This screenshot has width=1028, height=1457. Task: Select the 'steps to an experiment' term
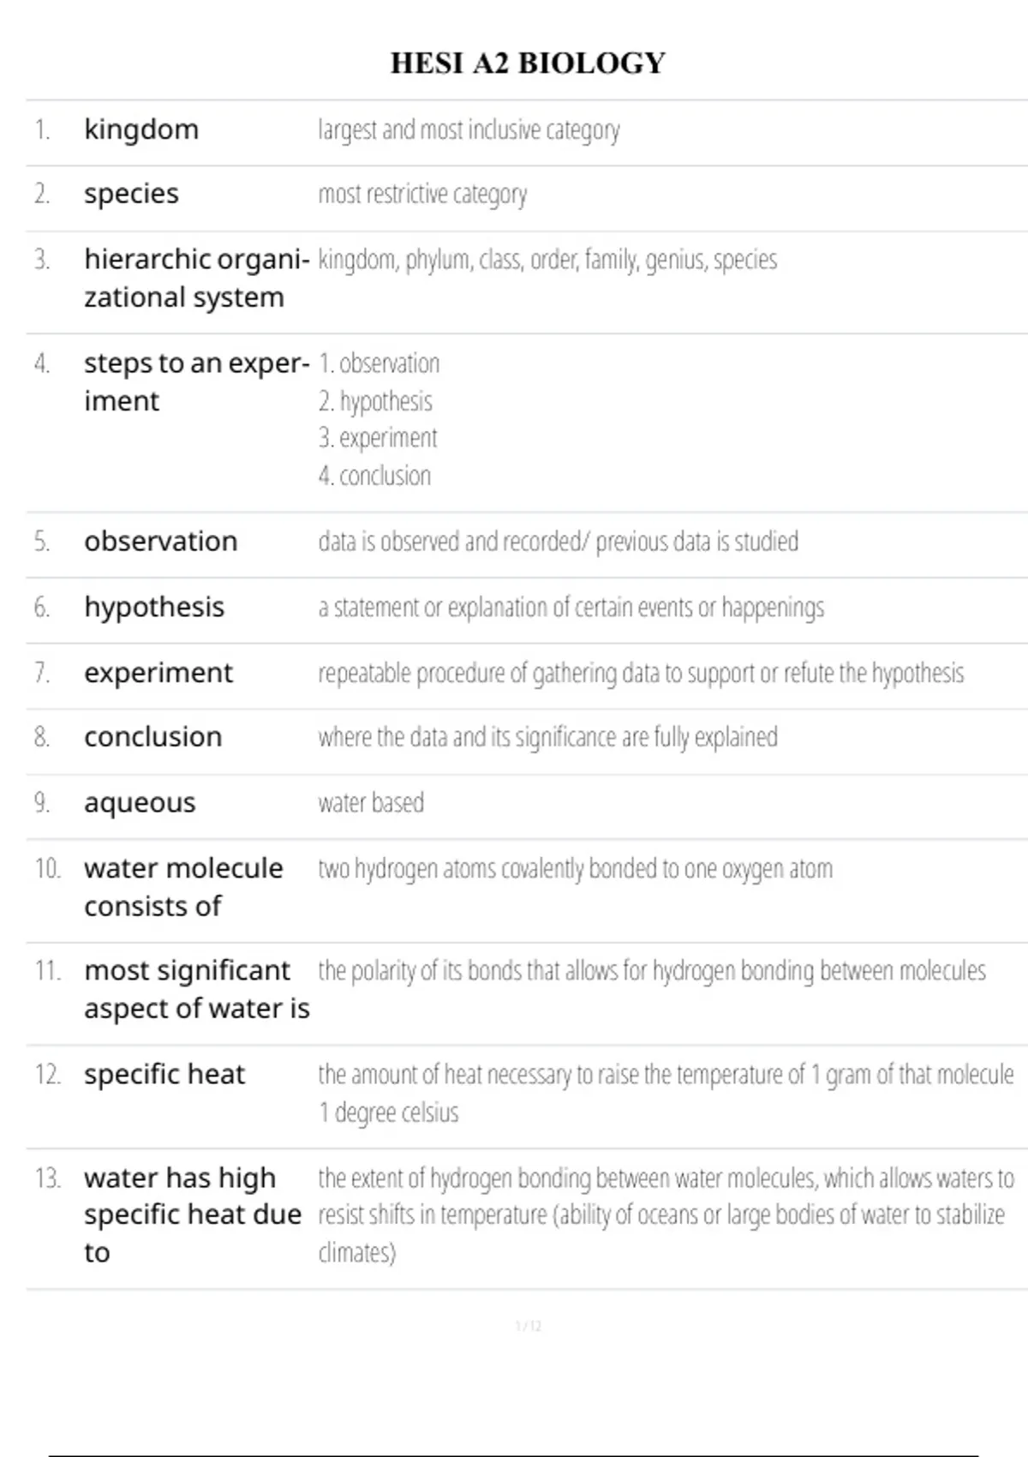click(x=196, y=381)
